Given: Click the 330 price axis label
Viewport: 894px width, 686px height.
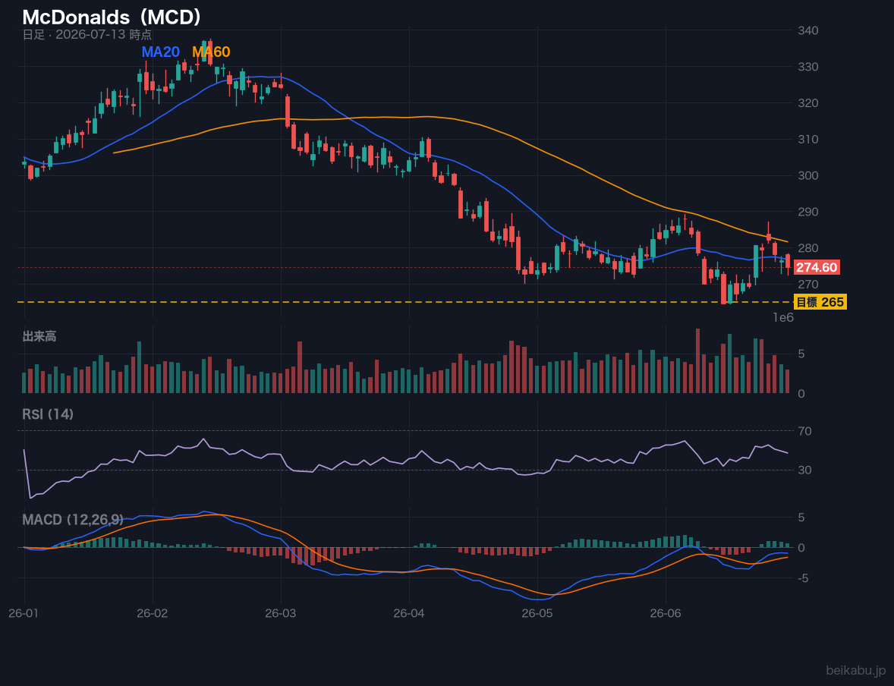Looking at the screenshot, I should coord(808,67).
